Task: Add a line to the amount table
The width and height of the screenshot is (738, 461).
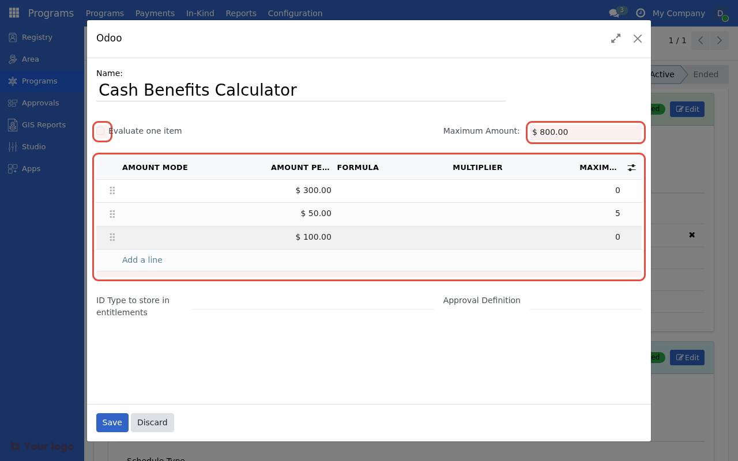Action: pos(142,260)
